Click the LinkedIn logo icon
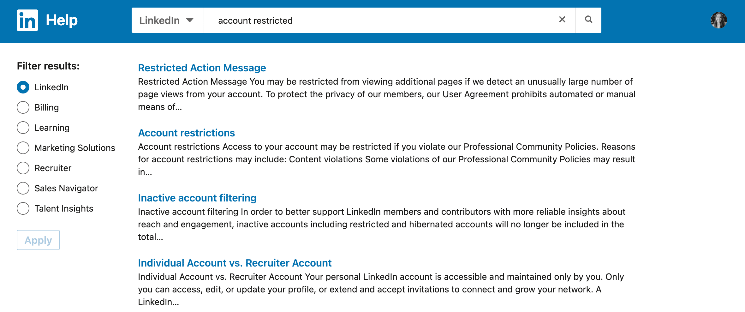745x312 pixels. 27,20
